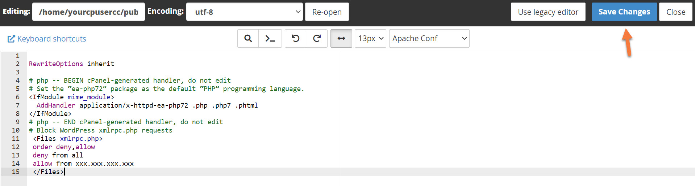Click the 'deny from all' line of code

(58, 155)
